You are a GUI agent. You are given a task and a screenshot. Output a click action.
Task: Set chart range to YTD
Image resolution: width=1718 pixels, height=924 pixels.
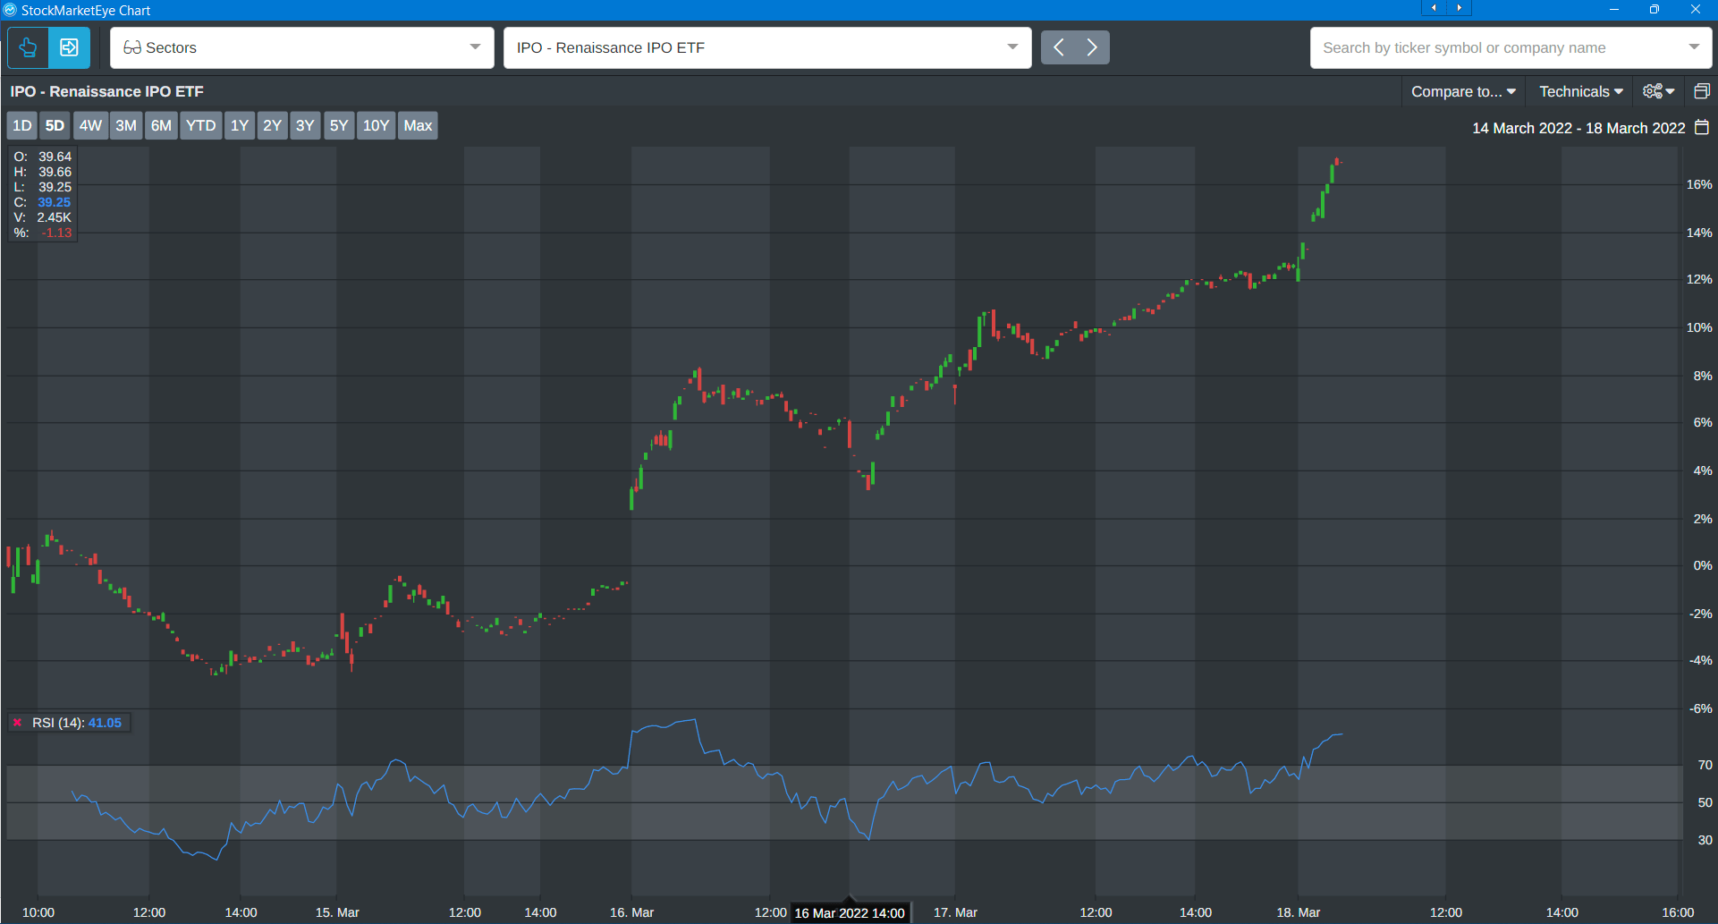(x=200, y=126)
